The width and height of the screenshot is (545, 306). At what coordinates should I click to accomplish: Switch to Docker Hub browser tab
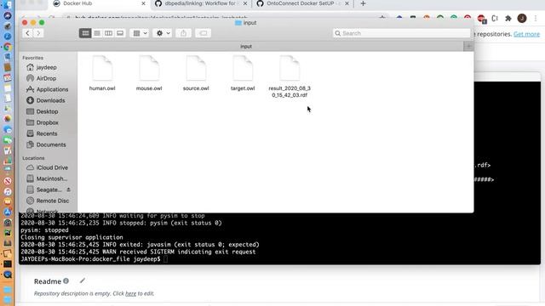tap(99, 3)
